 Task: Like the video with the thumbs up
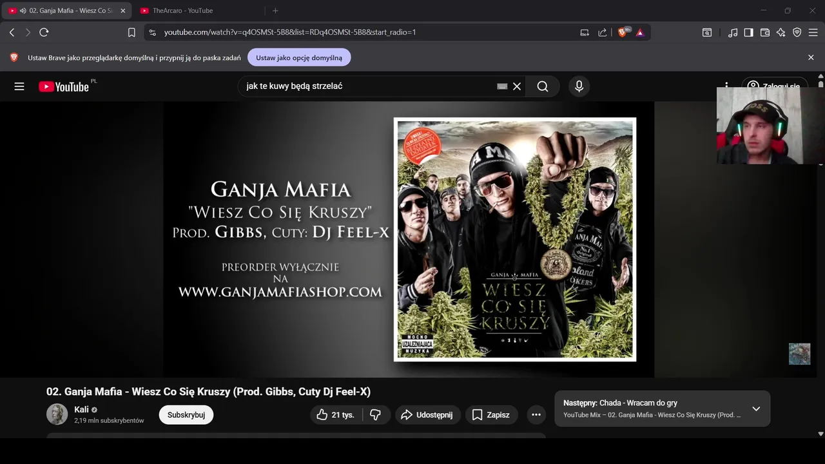336,415
